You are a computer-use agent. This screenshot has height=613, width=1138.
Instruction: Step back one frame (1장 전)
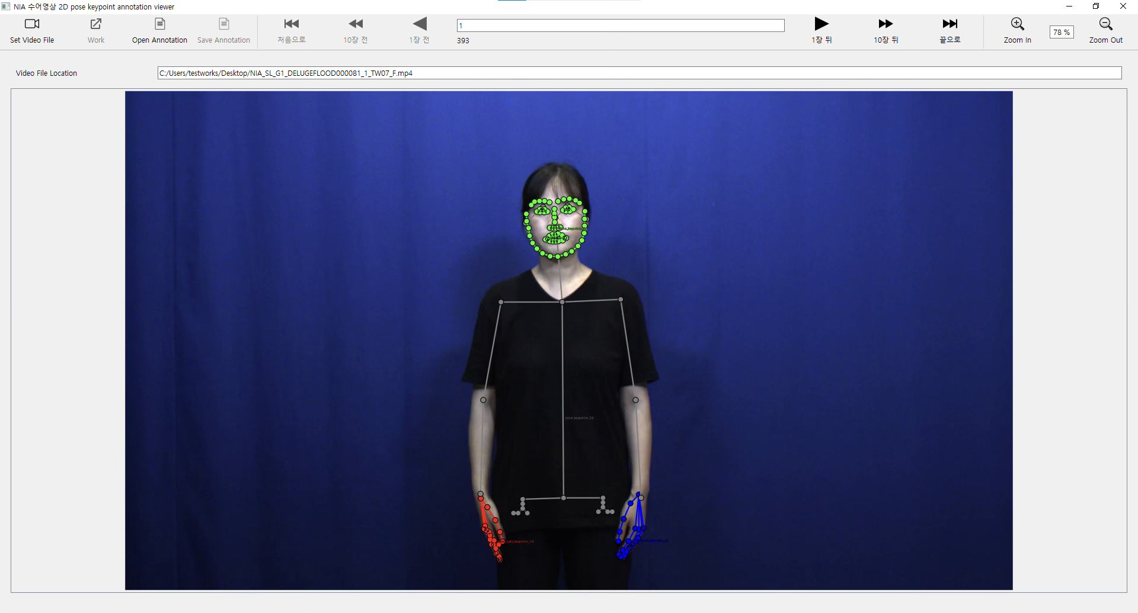[x=420, y=30]
